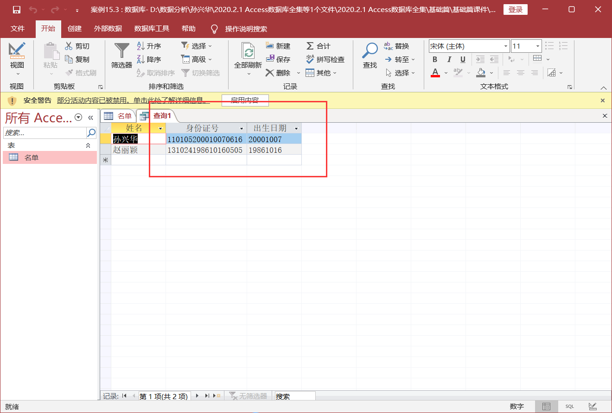Run 拼写检查 (Spell check)
Image resolution: width=612 pixels, height=413 pixels.
click(x=325, y=59)
